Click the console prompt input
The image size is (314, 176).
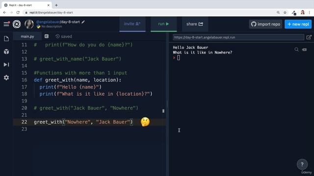point(179,58)
